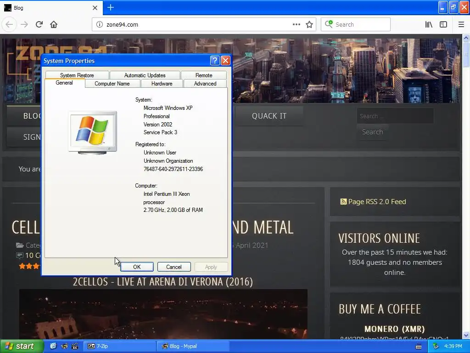Launch the second quick launch taskbar icon
Viewport: 470px width, 353px height.
pos(64,346)
